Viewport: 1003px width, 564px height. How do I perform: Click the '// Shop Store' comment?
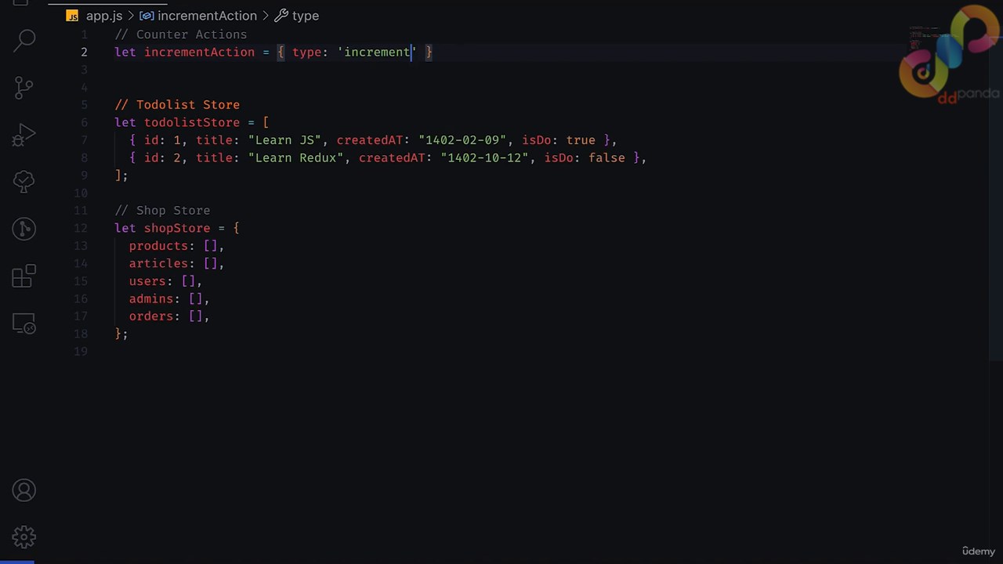click(162, 211)
